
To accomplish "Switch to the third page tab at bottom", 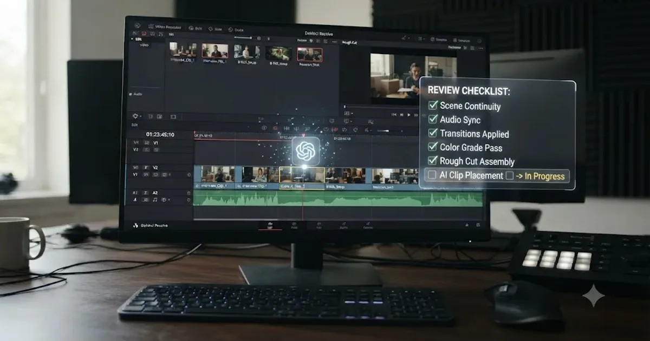I will point(318,225).
